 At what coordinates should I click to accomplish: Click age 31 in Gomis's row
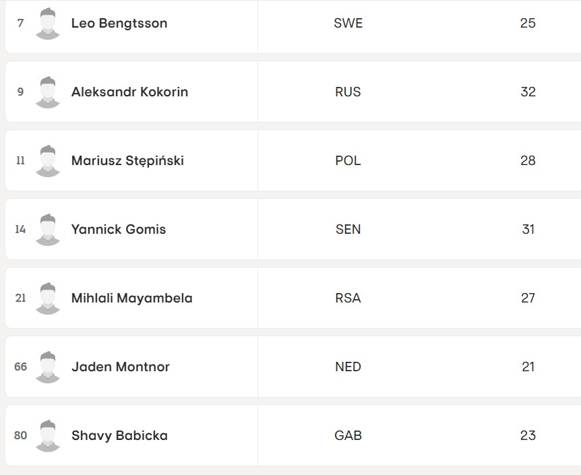(x=528, y=230)
